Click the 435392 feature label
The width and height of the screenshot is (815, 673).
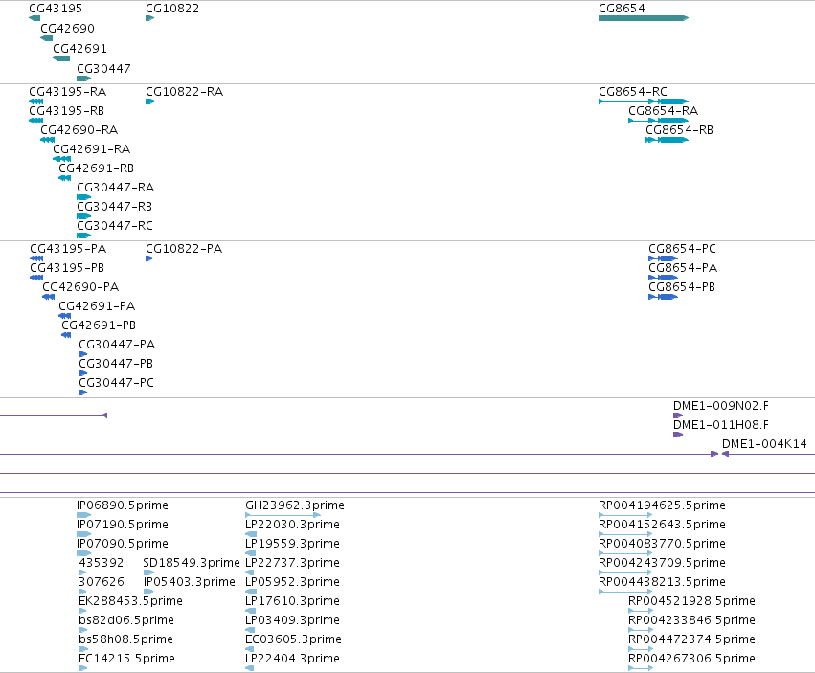[x=102, y=563]
